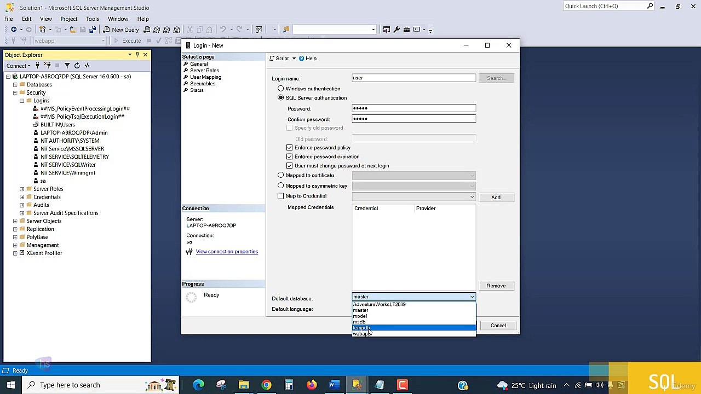
Task: Click the View connection properties link
Action: click(227, 252)
